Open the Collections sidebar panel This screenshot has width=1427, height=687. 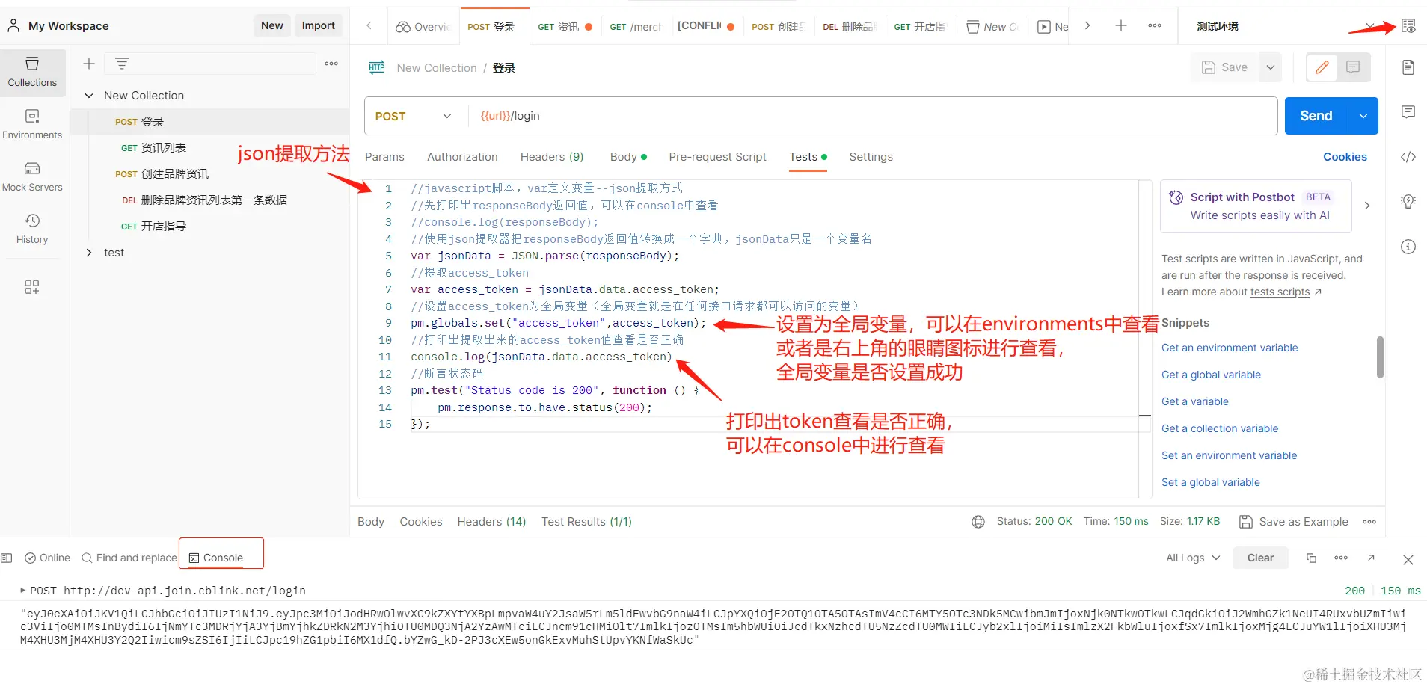click(x=32, y=72)
